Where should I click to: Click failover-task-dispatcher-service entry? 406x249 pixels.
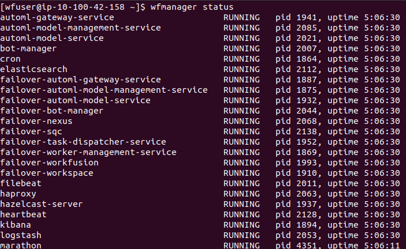pyautogui.click(x=83, y=142)
